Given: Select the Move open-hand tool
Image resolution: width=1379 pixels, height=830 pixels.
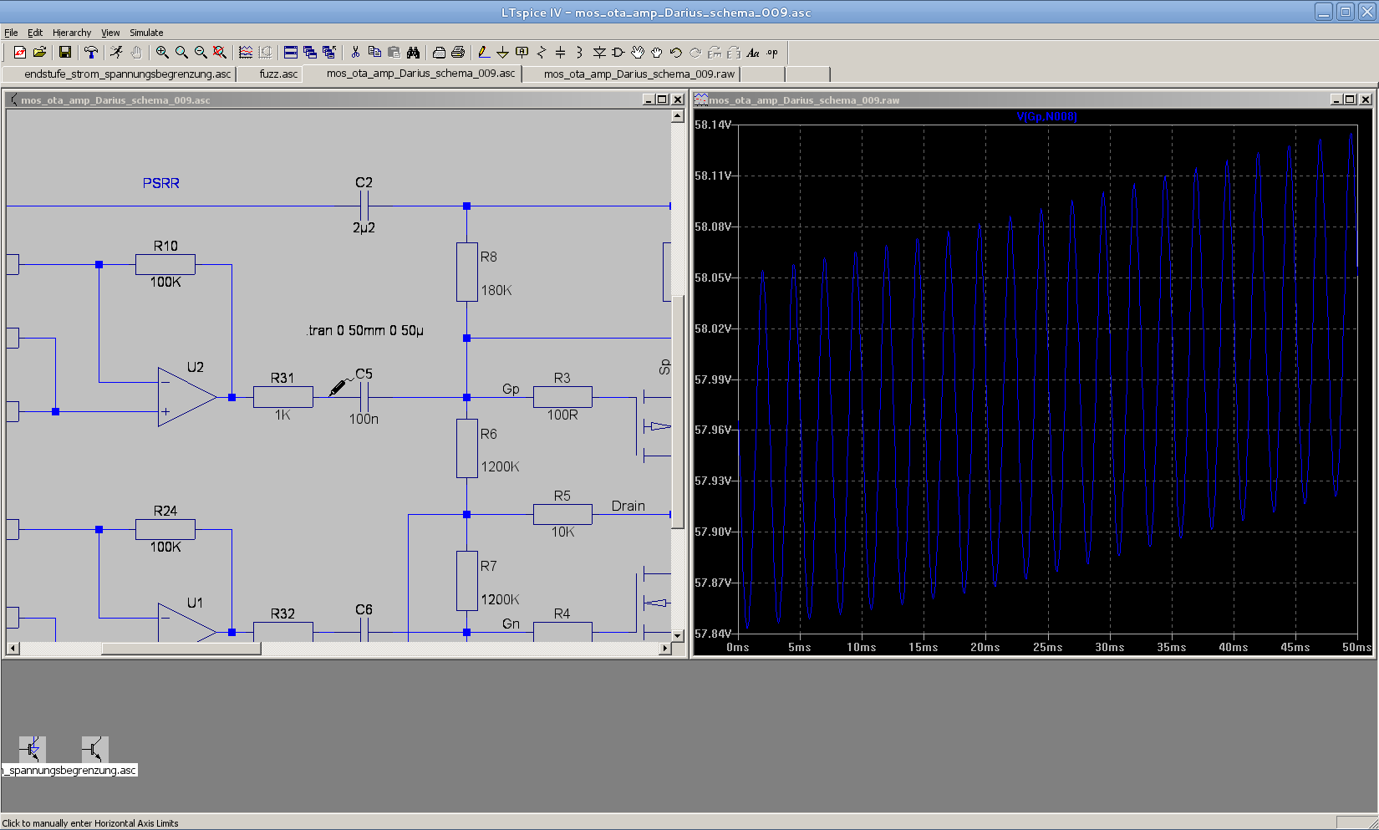Looking at the screenshot, I should point(638,52).
